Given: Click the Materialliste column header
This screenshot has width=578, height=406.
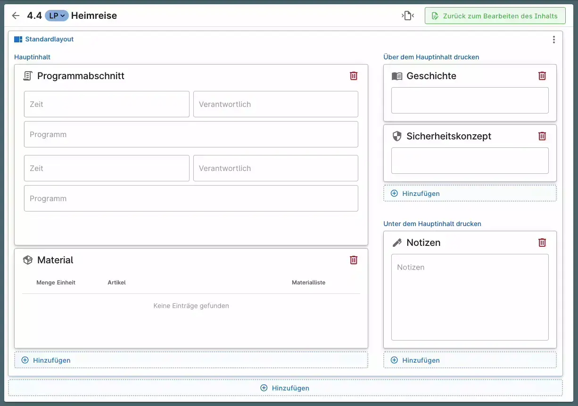Looking at the screenshot, I should pyautogui.click(x=308, y=283).
